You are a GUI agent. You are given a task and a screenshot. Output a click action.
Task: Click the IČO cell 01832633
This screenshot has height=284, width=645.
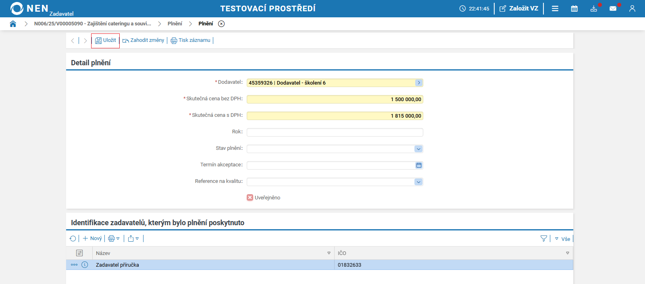(x=350, y=265)
